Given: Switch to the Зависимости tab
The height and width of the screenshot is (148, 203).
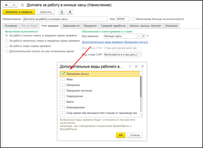Looking at the screenshot, I should pos(71,26).
